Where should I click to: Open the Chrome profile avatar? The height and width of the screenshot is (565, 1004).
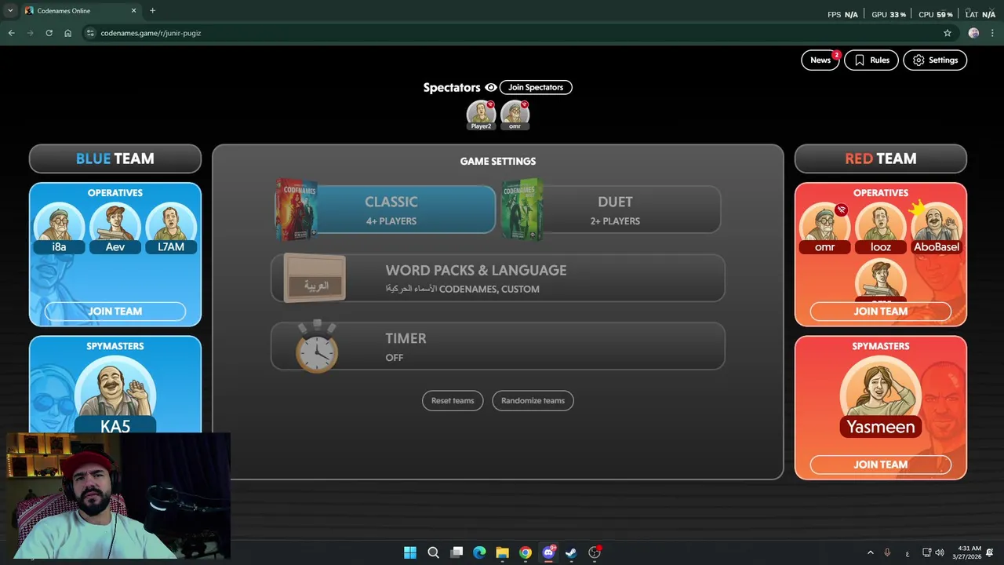pyautogui.click(x=974, y=33)
